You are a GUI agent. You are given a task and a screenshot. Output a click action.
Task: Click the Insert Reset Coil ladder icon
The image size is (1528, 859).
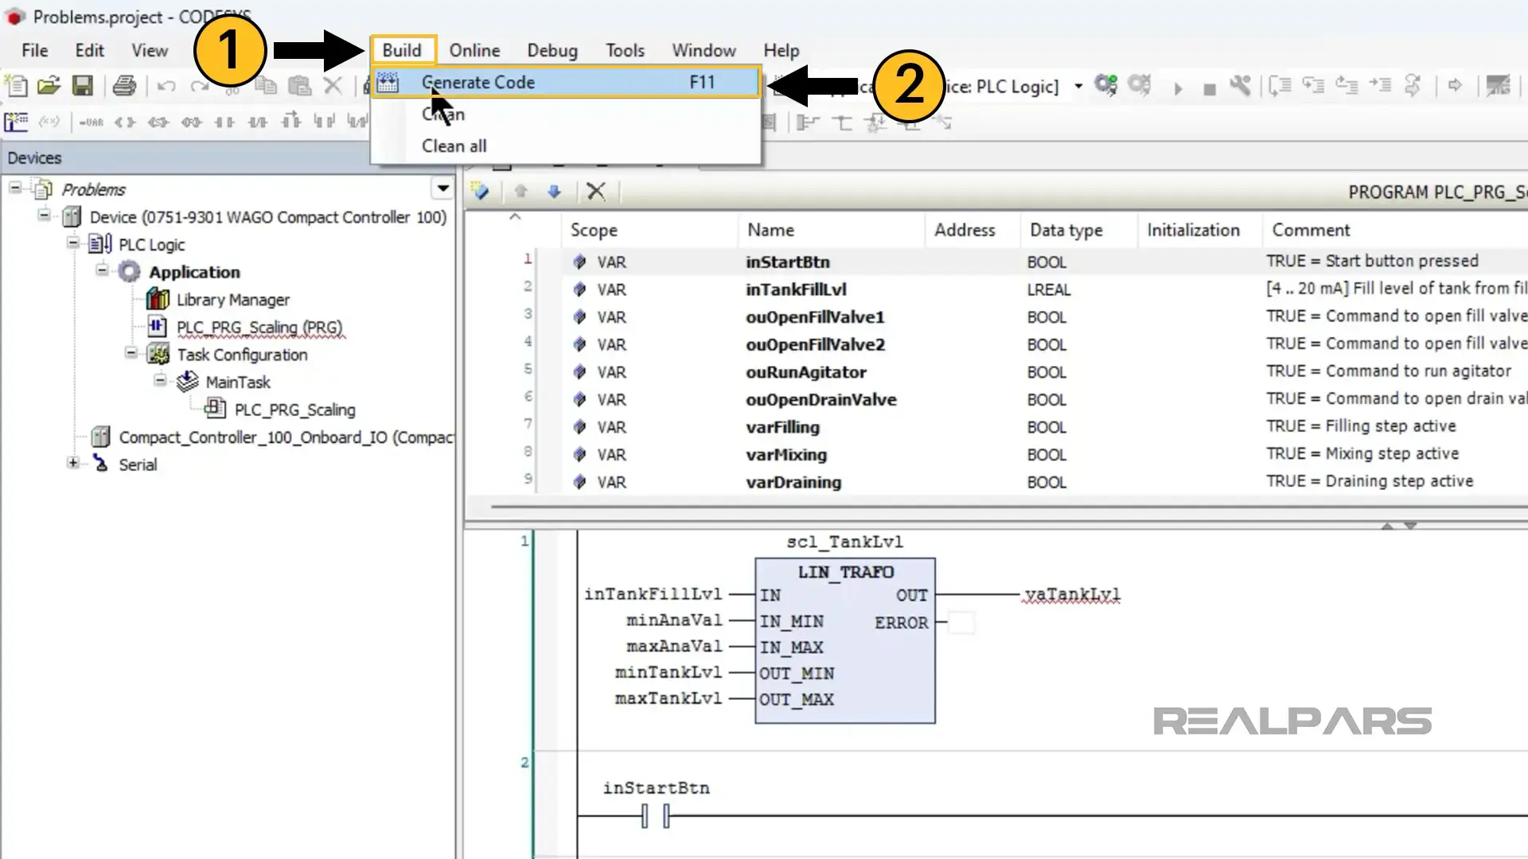pos(192,122)
